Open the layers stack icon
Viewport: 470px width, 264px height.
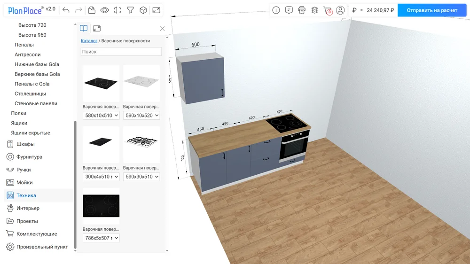point(314,10)
